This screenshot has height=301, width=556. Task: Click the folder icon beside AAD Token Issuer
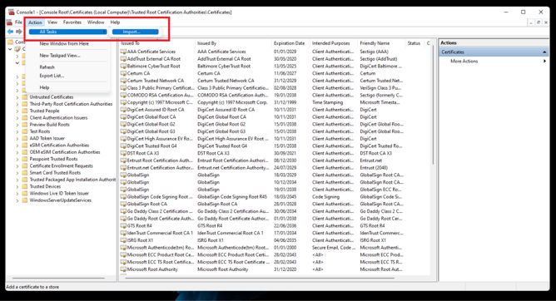tap(24, 138)
